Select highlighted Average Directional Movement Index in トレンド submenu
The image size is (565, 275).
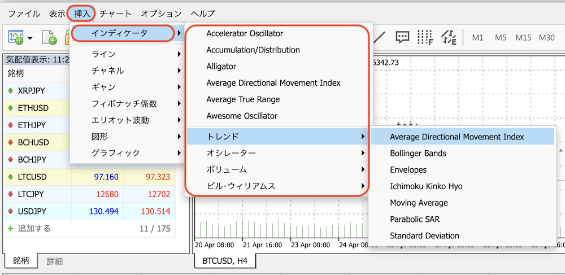coord(462,137)
